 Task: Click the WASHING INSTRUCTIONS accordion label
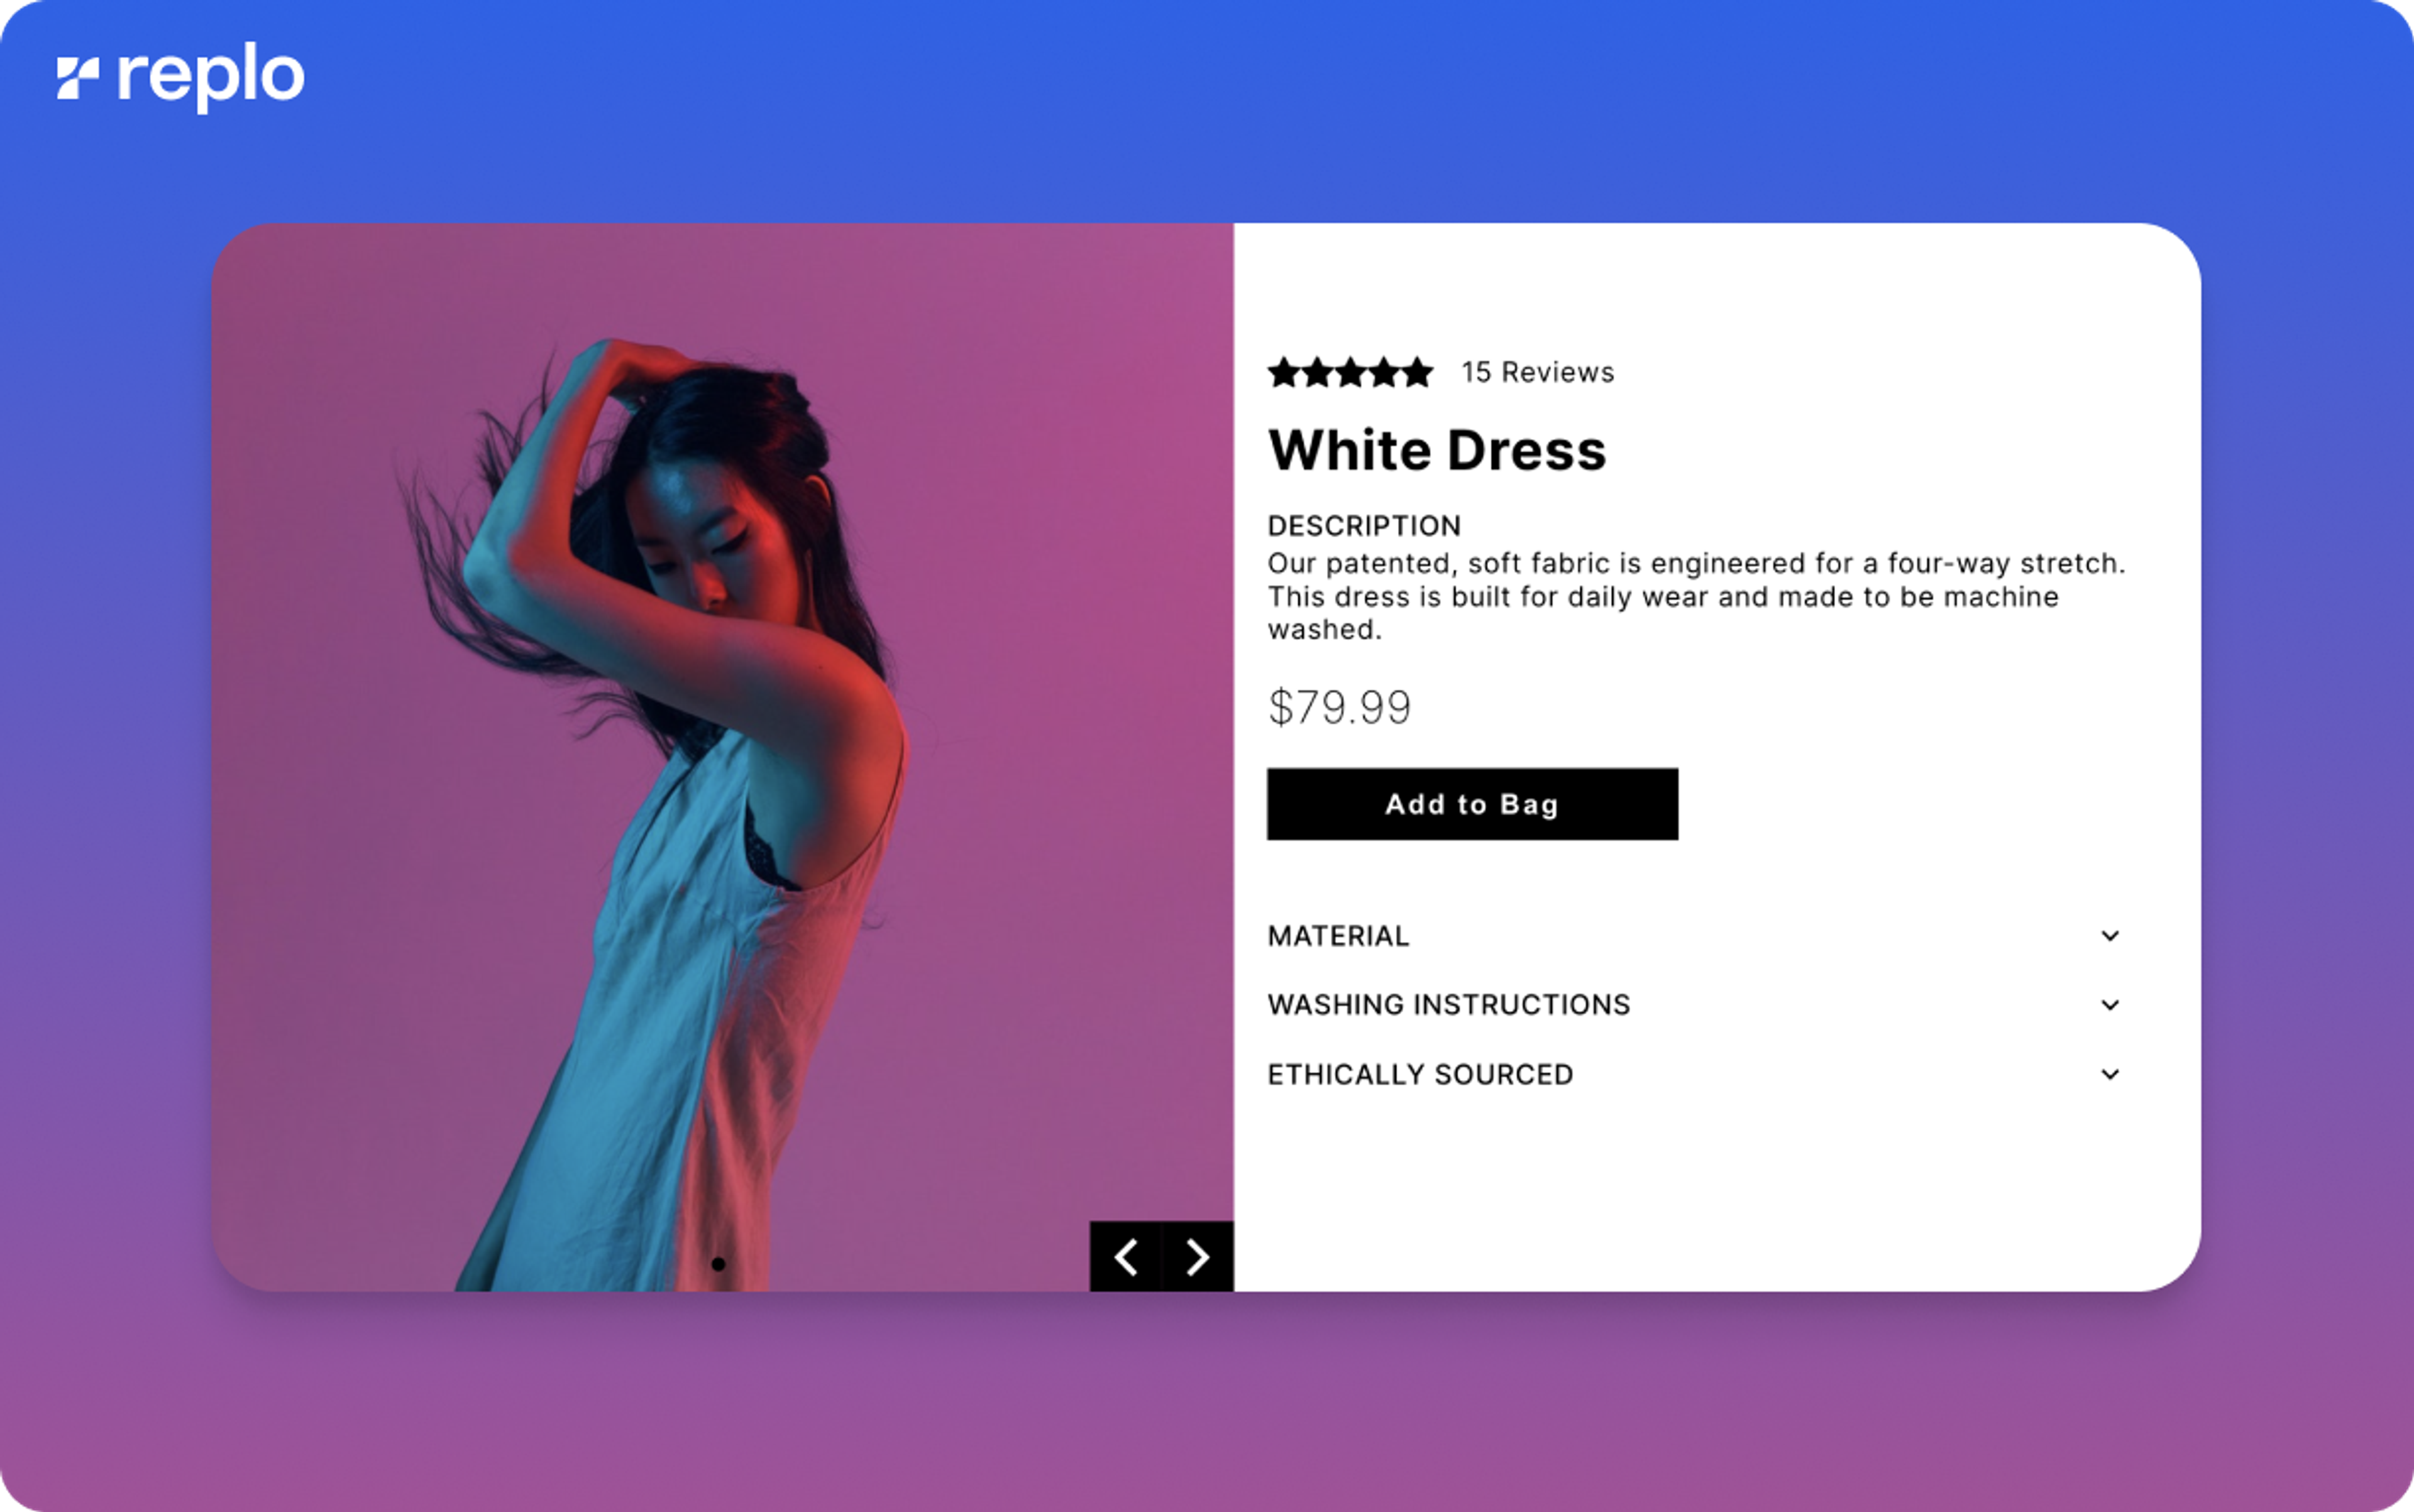click(x=1448, y=1005)
